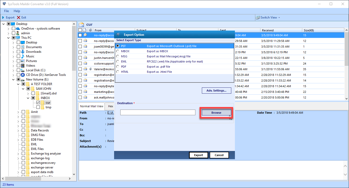349x188 pixels.
Task: Click the Export toolbar play icon
Action: click(3, 17)
